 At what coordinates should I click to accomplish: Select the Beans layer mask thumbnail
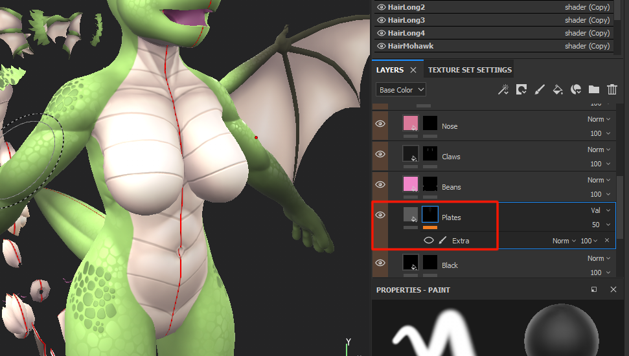(430, 184)
